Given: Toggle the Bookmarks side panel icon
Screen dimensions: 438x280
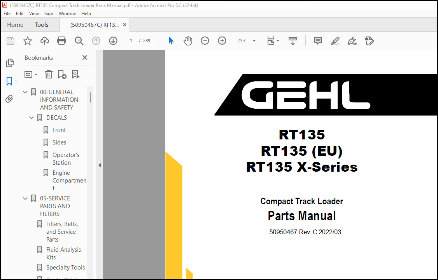Looking at the screenshot, I should [9, 81].
